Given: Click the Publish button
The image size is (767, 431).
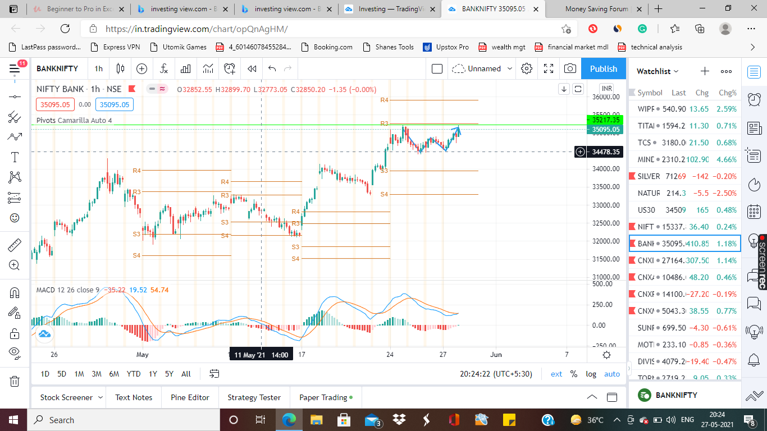Looking at the screenshot, I should pos(604,68).
